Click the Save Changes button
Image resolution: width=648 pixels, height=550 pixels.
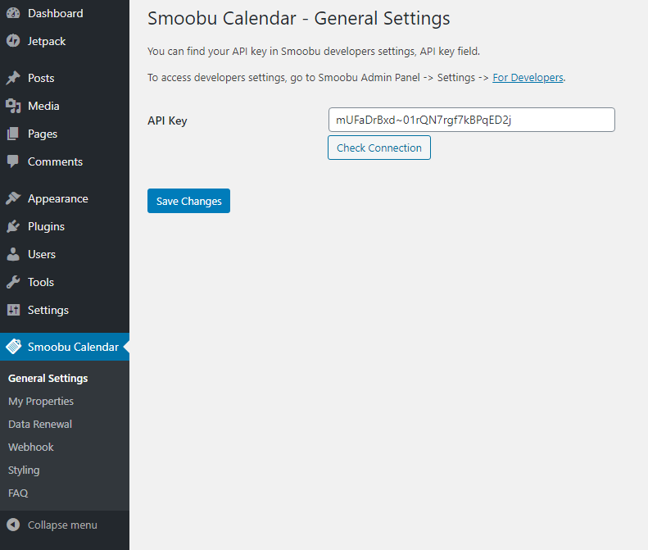click(x=189, y=201)
